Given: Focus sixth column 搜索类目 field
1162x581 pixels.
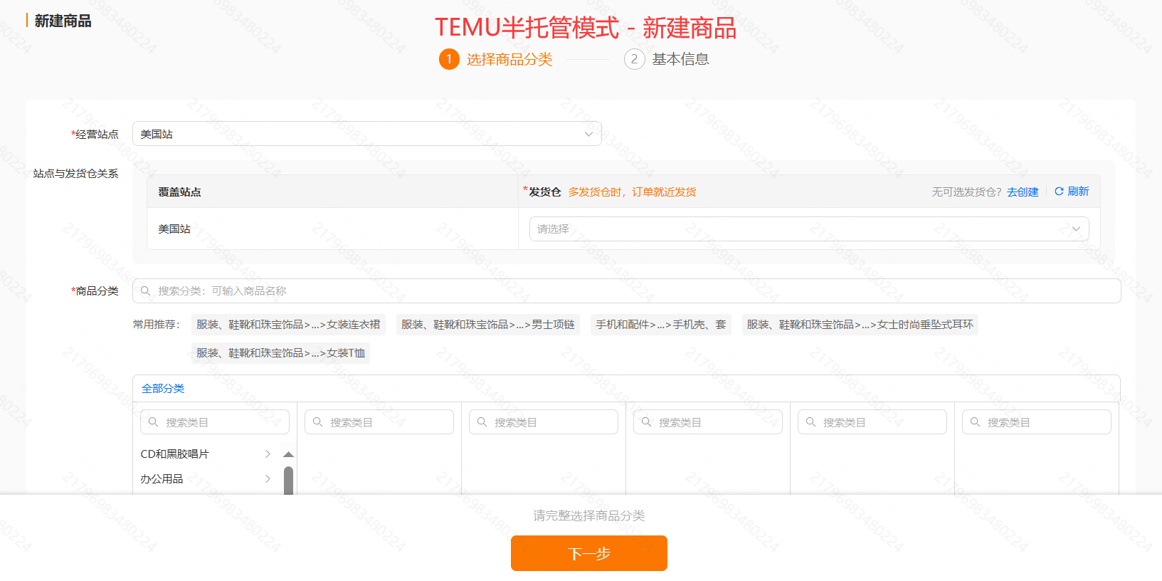Looking at the screenshot, I should [1037, 422].
